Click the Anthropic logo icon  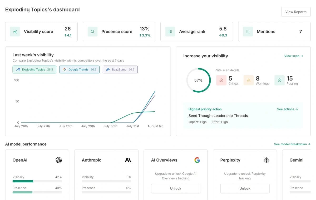[128, 160]
